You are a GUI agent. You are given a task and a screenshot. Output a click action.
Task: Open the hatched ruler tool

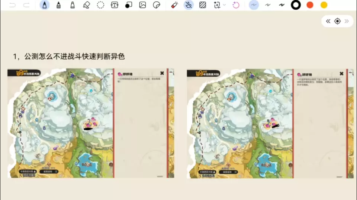click(x=203, y=5)
